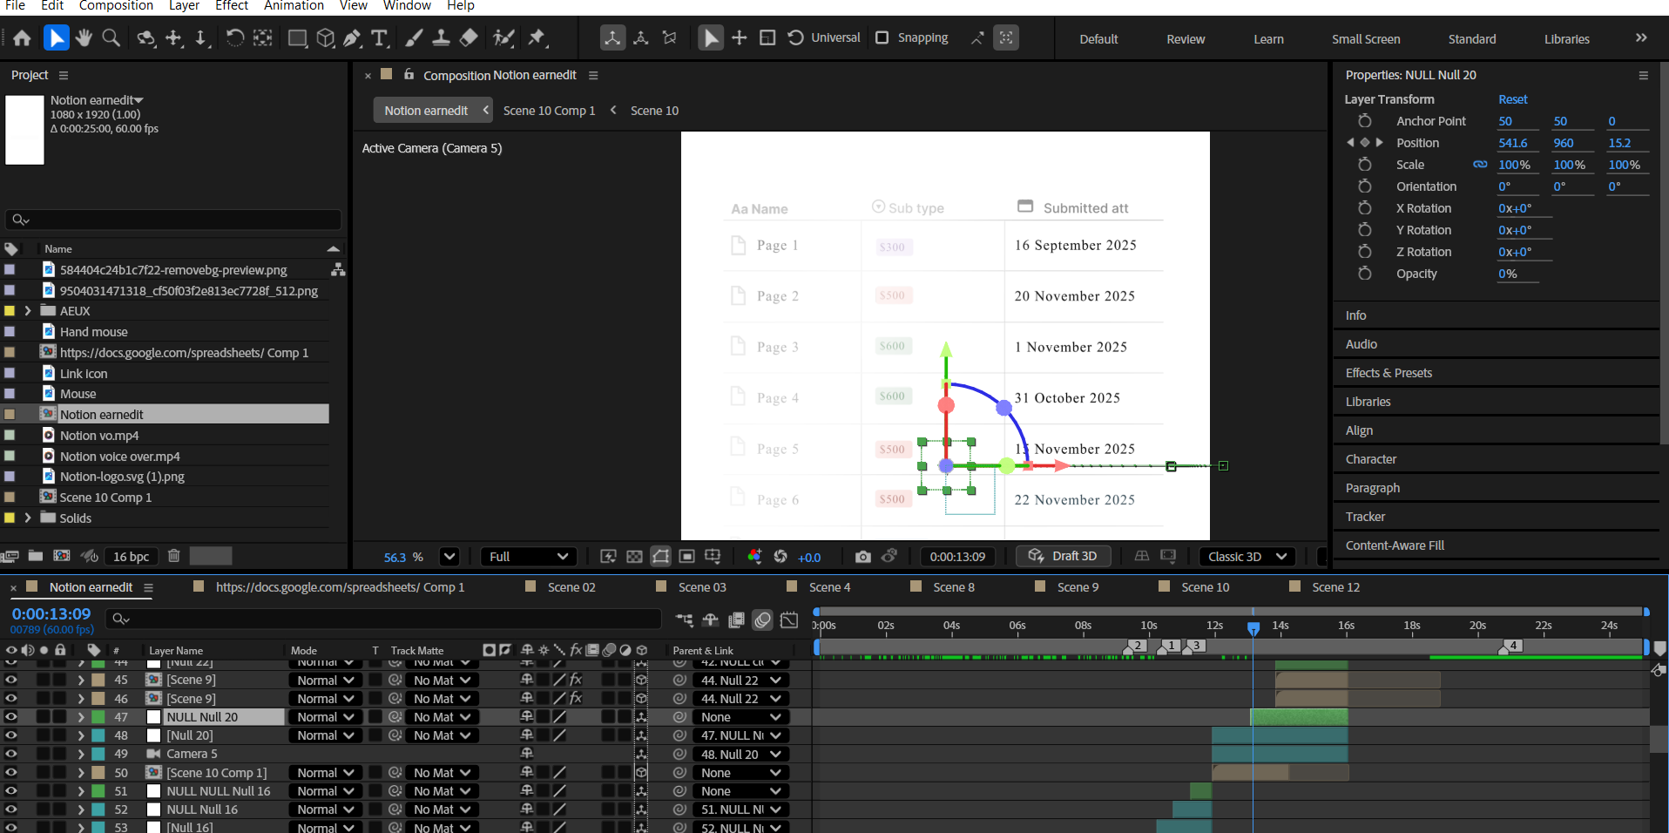The width and height of the screenshot is (1669, 833).
Task: Switch to the Scene 10 timeline tab
Action: click(x=1205, y=587)
